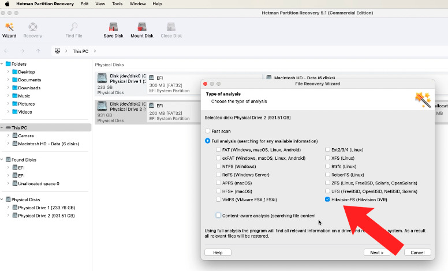This screenshot has width=448, height=271.
Task: Collapse Physical Disks tree section
Action: [x=2, y=200]
